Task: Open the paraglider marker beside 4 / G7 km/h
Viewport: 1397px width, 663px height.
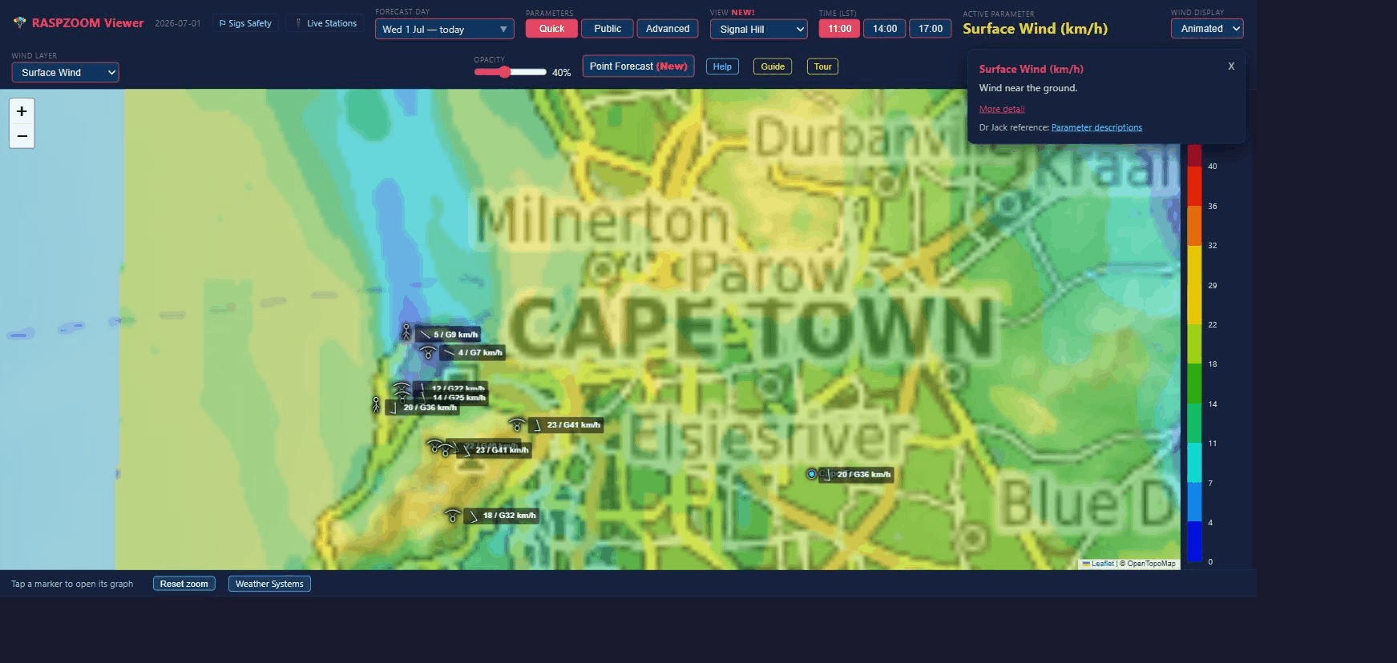Action: [x=428, y=352]
